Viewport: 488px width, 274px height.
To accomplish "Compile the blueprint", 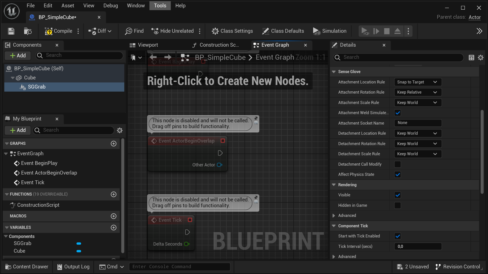I will 59,31.
